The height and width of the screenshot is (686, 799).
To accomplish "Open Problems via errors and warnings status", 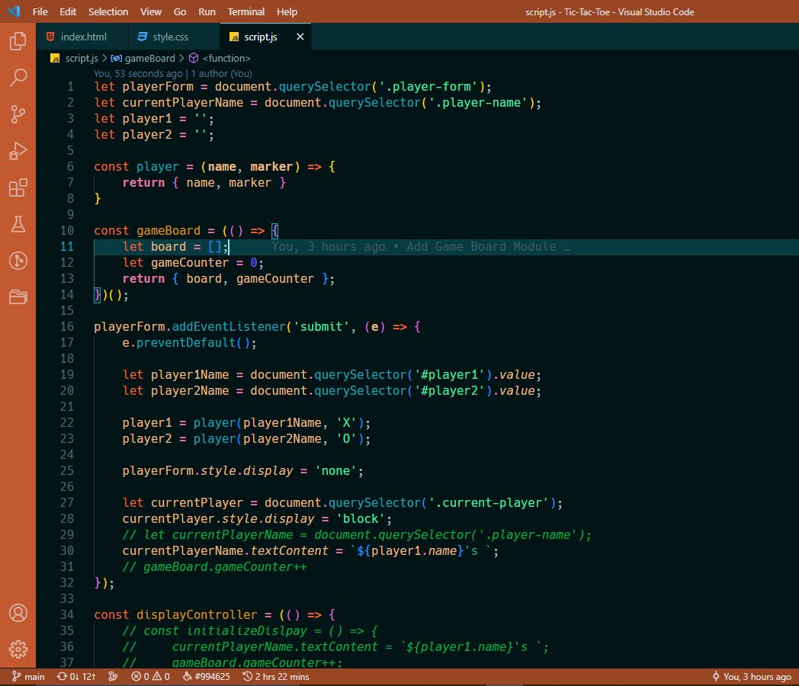I will pyautogui.click(x=150, y=676).
